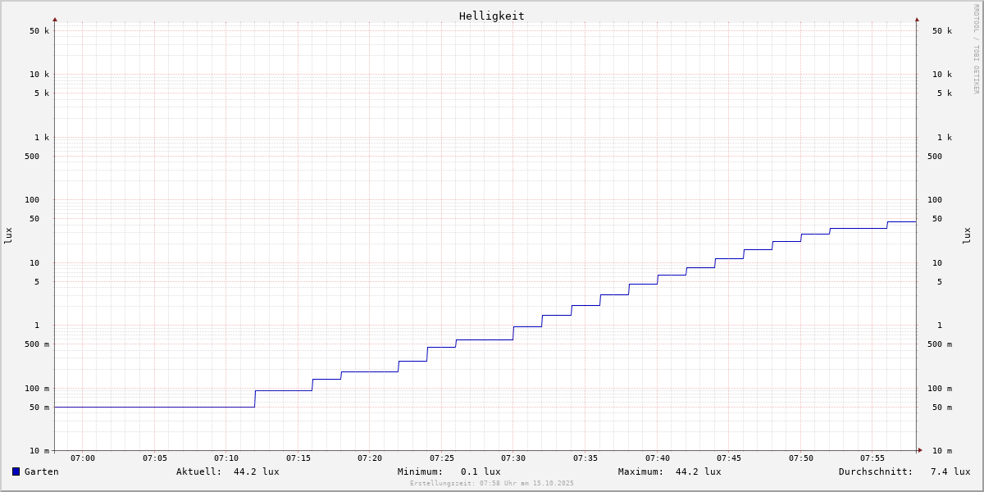Click the 07:55 time axis label
Screen dimensions: 984x492
point(872,458)
